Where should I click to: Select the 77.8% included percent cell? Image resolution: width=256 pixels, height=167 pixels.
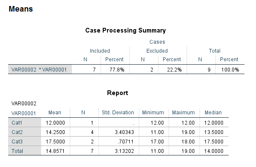pyautogui.click(x=117, y=70)
